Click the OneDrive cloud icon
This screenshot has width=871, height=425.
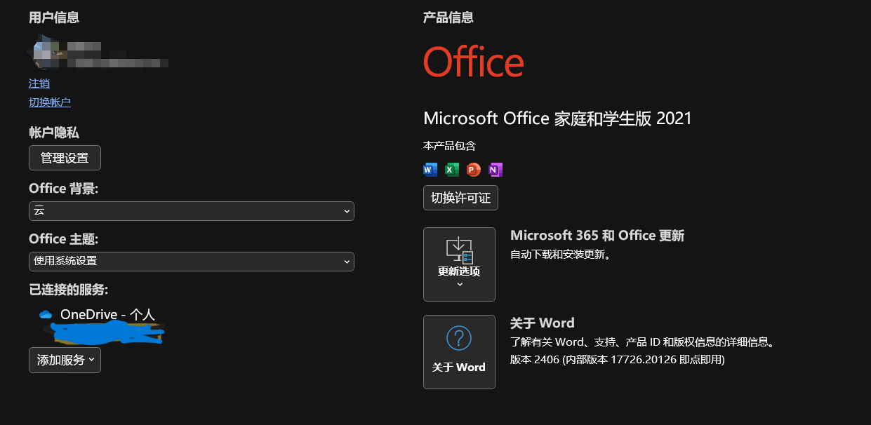coord(46,314)
